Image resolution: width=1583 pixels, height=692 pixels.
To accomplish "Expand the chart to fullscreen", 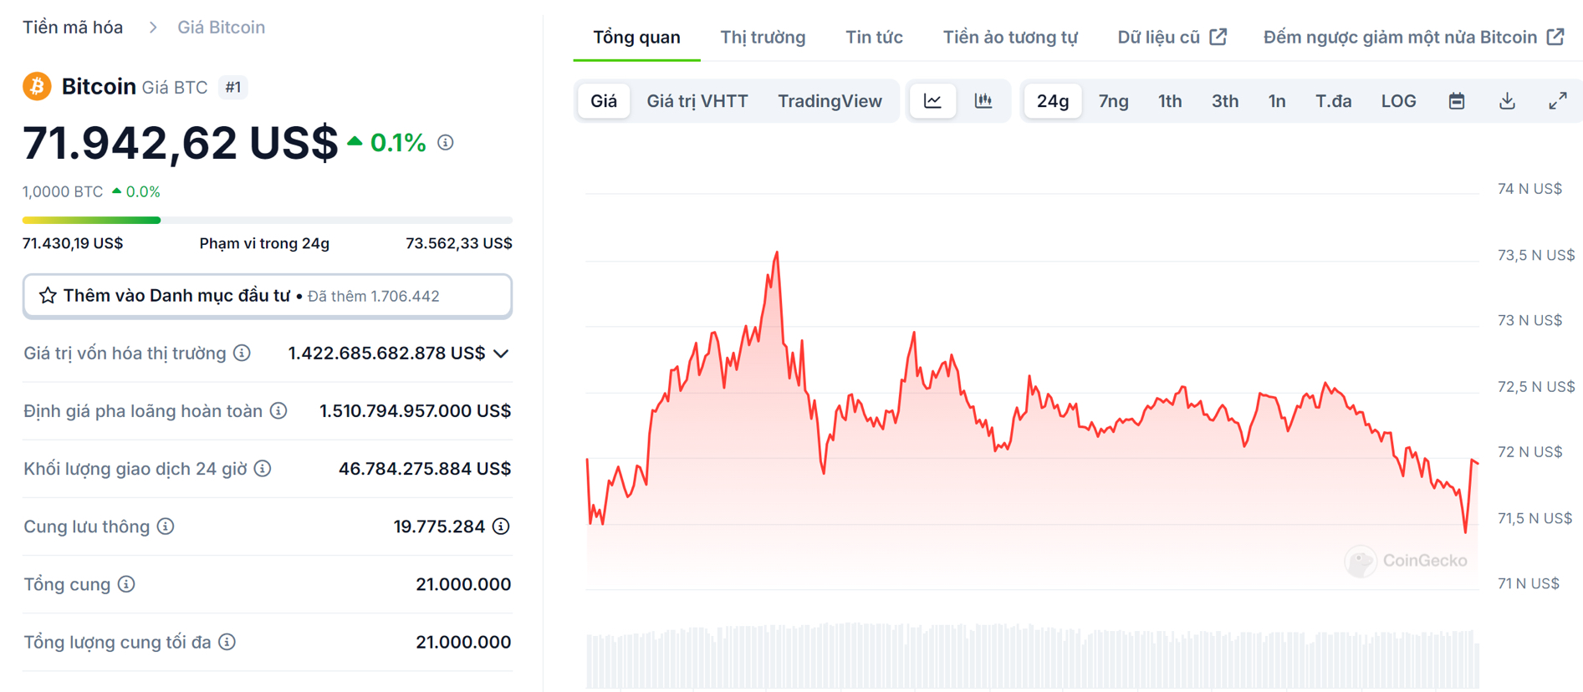I will coord(1557,101).
